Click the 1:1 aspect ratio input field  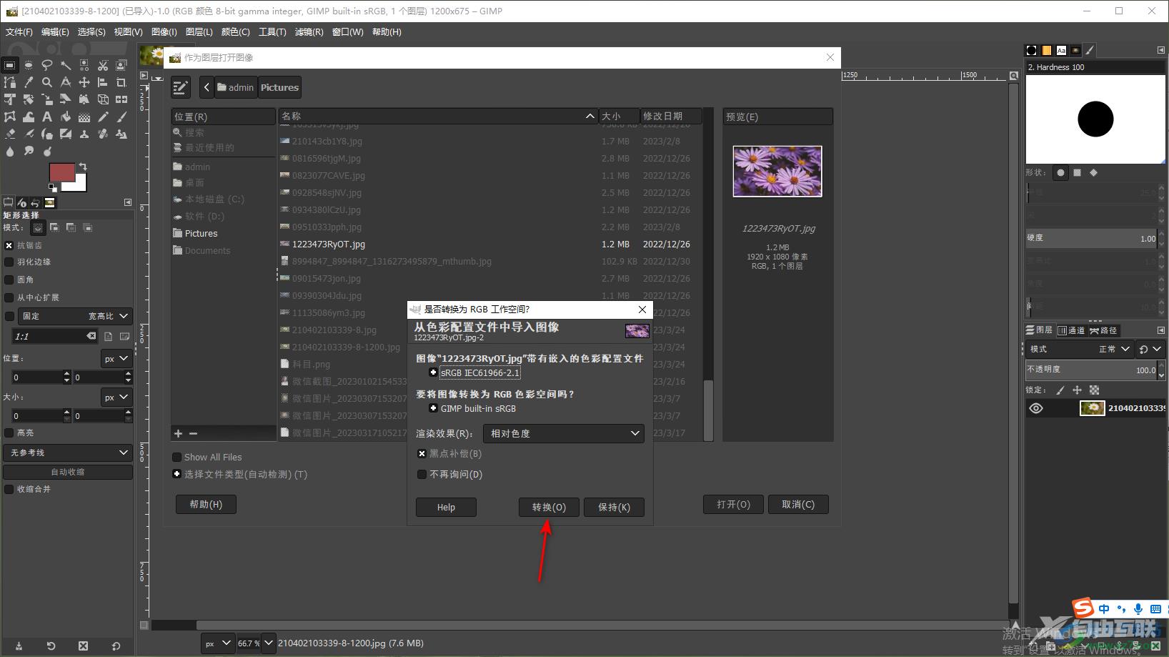tap(55, 336)
